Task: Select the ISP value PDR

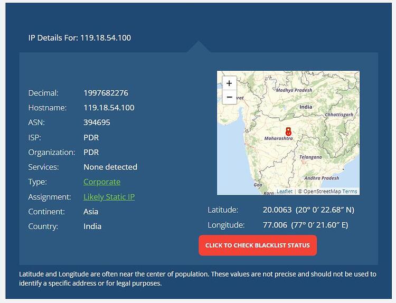Action: click(x=91, y=138)
